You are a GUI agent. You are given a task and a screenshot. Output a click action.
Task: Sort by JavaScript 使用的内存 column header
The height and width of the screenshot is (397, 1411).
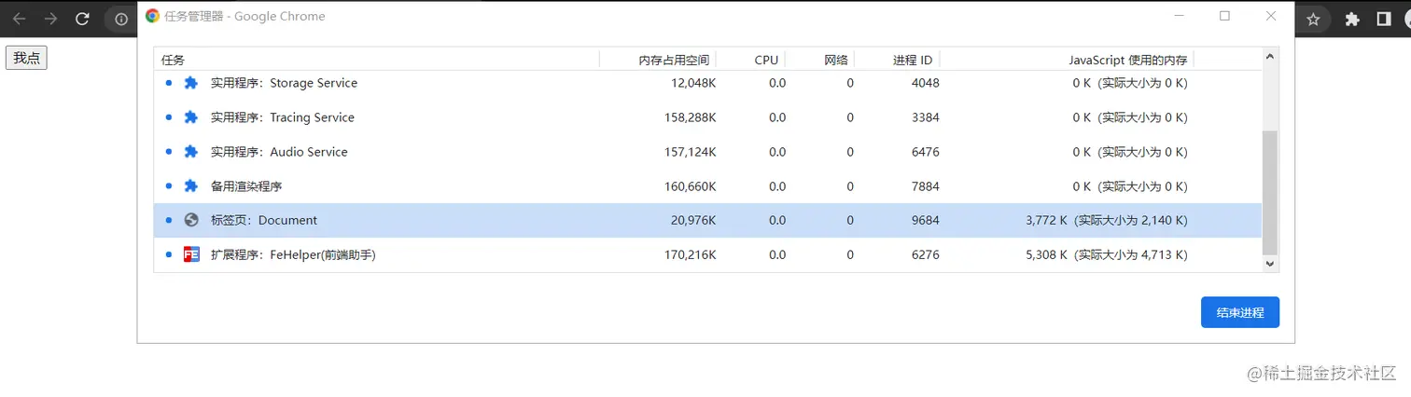[1128, 60]
